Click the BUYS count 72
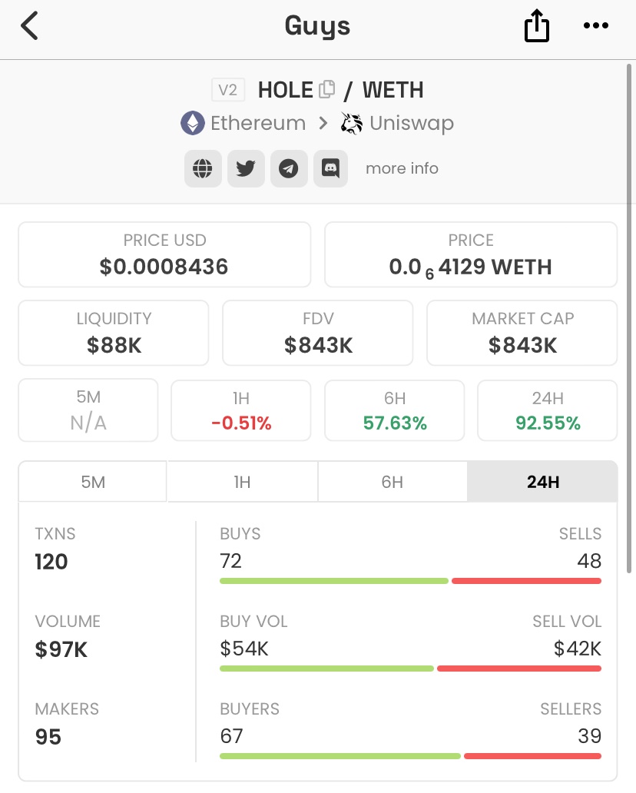The height and width of the screenshot is (793, 636). coord(230,561)
